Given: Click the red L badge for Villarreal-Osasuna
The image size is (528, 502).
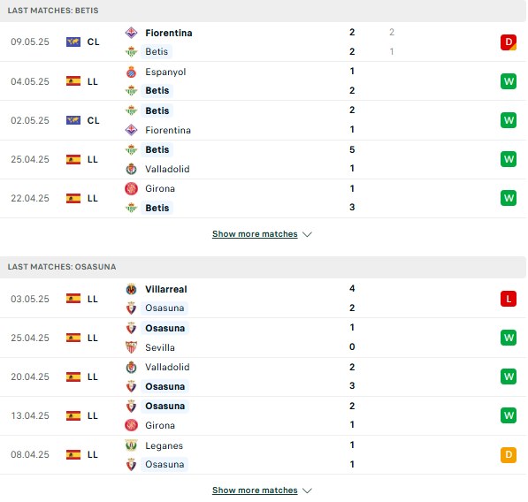Looking at the screenshot, I should click(509, 299).
